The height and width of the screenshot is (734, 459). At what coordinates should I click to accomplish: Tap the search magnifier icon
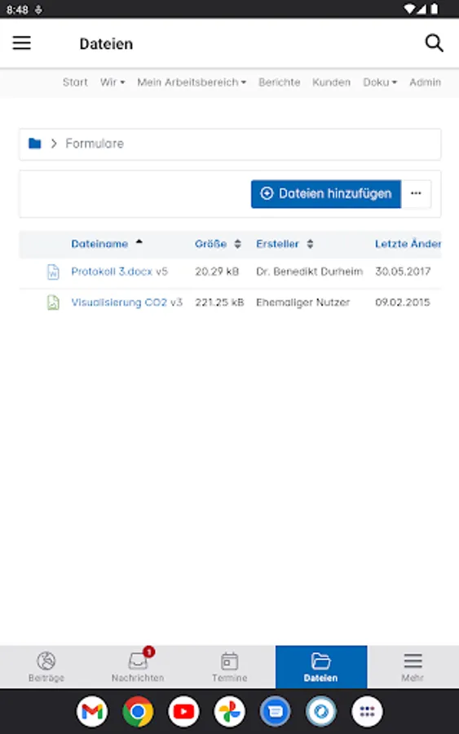point(434,43)
